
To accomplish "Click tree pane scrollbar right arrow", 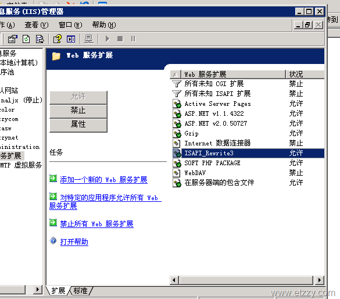I will [38, 290].
